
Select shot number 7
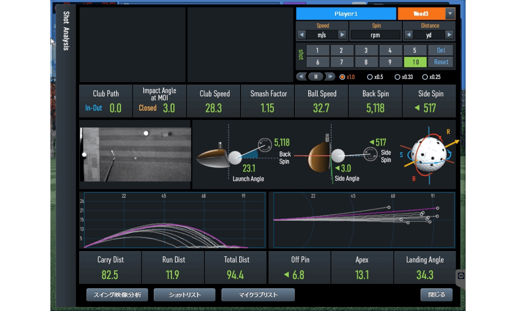342,62
